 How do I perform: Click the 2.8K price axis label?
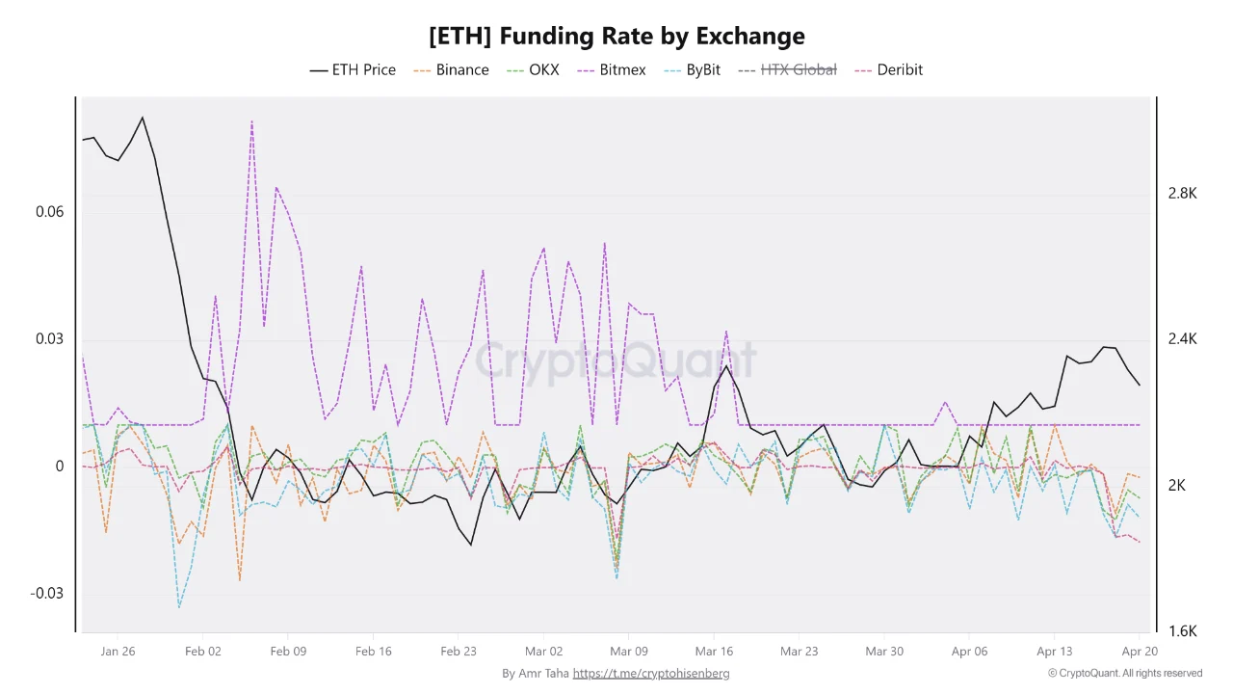[1182, 194]
